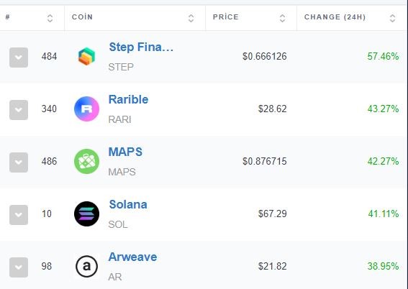This screenshot has height=289, width=408.
Task: Click the Solana coin logo
Action: 86,214
